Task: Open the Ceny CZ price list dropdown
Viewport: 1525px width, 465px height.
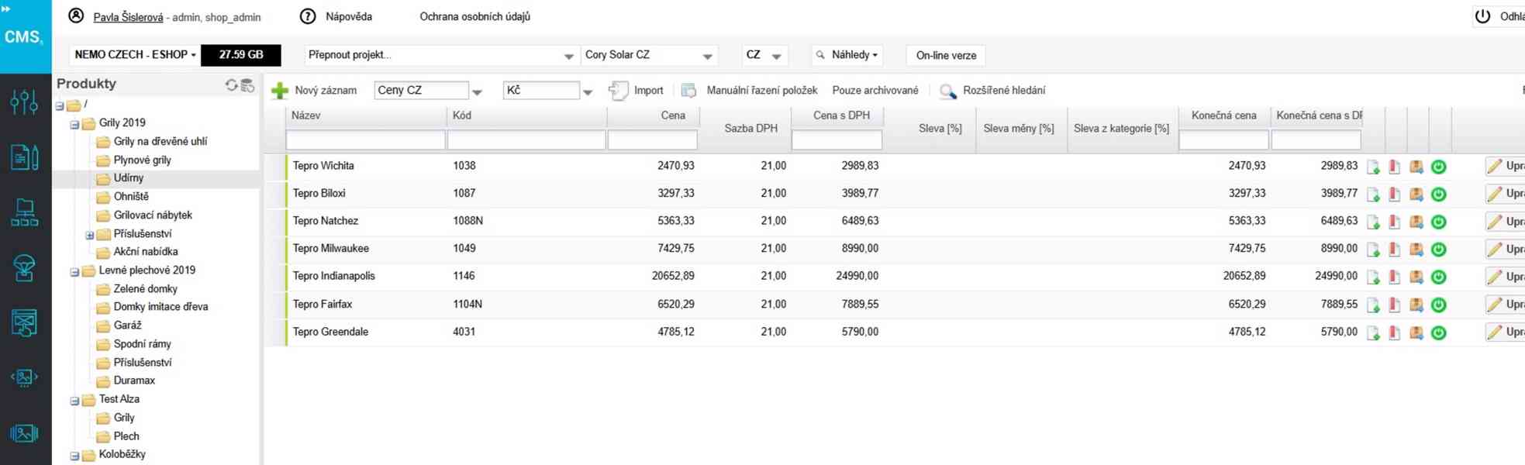Action: pyautogui.click(x=477, y=91)
